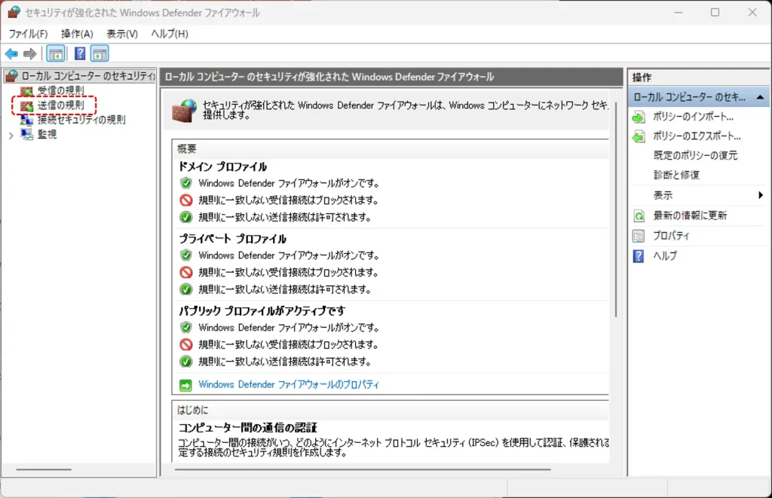Select 送信の規則 in the tree
The image size is (772, 498).
pyautogui.click(x=60, y=105)
